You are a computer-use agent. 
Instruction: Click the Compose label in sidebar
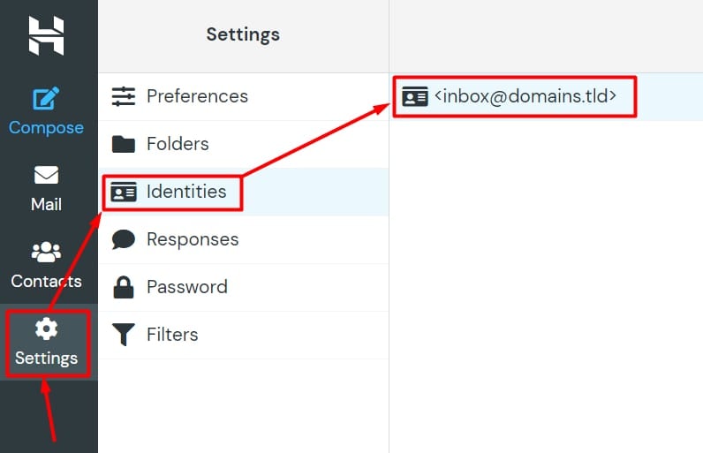point(46,128)
